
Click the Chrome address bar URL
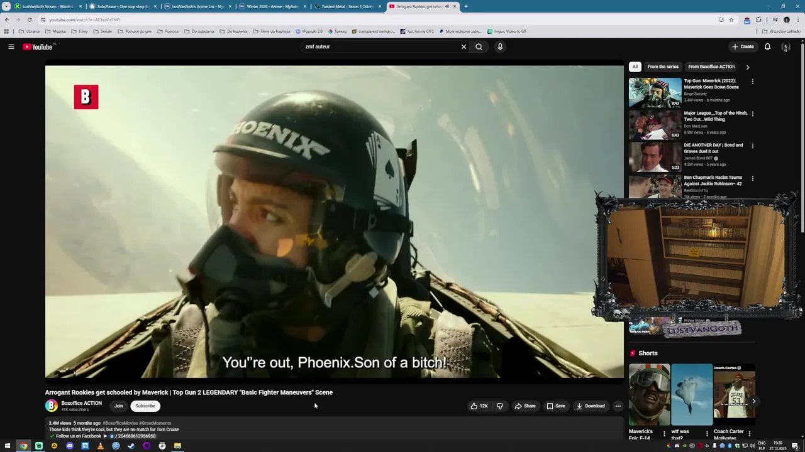coord(85,19)
